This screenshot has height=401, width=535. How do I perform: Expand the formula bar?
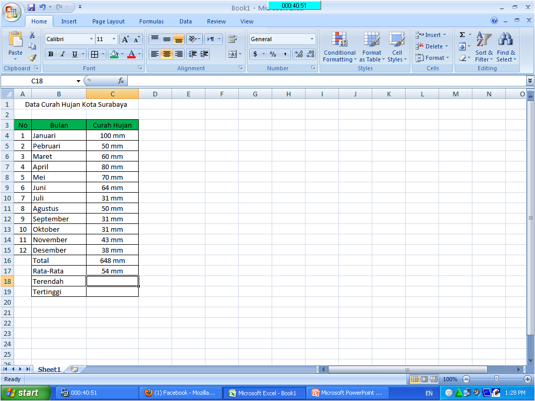(530, 81)
